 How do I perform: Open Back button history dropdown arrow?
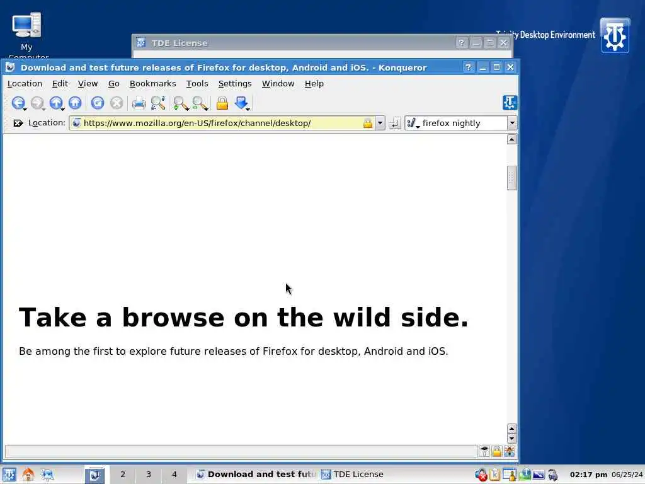point(25,109)
